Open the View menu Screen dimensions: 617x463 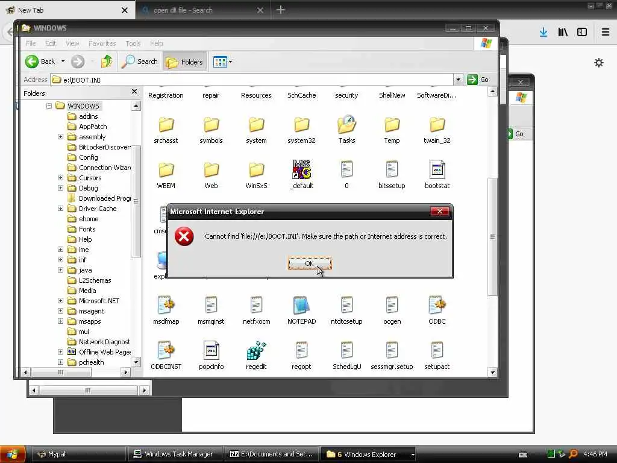pos(72,43)
